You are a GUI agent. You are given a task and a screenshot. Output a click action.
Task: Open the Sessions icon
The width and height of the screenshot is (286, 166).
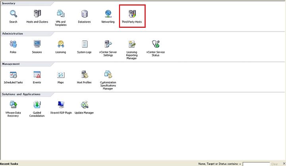click(x=37, y=44)
